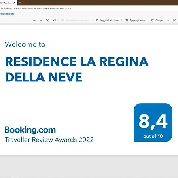Open a new browser tab
Image resolution: width=178 pixels, height=178 pixels.
click(x=20, y=2)
